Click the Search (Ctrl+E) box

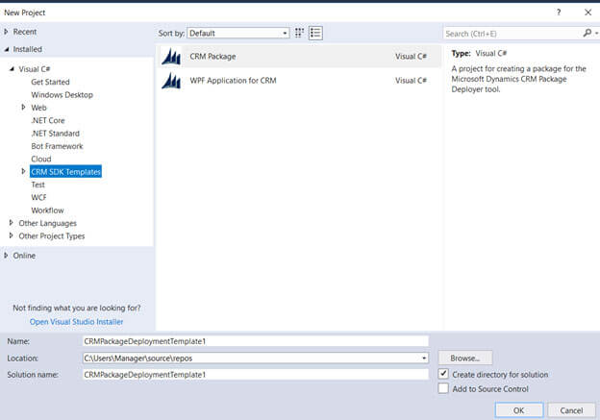[x=512, y=34]
